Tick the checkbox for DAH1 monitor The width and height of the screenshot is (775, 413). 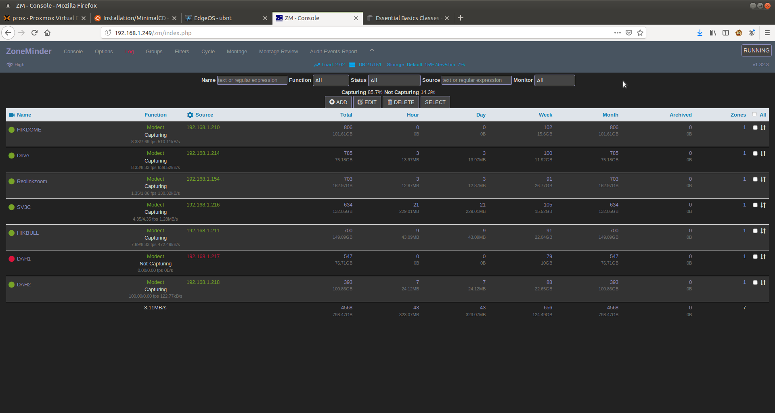pyautogui.click(x=755, y=257)
